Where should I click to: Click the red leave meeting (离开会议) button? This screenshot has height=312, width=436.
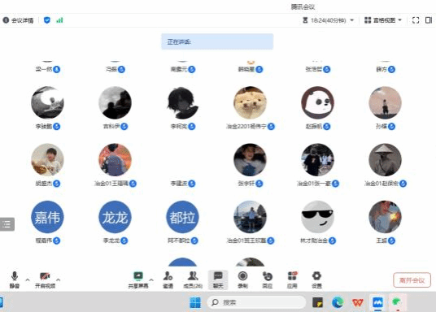(x=412, y=280)
